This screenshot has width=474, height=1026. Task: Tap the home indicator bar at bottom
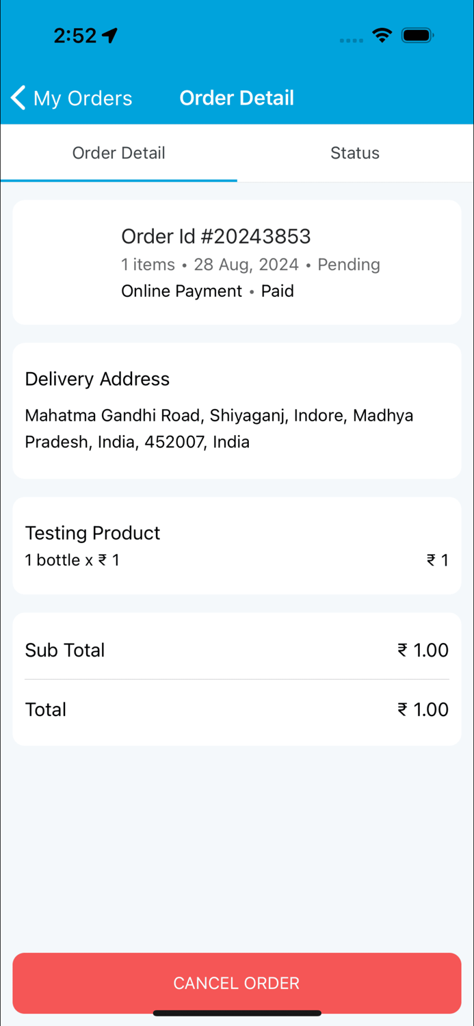pos(237,1013)
